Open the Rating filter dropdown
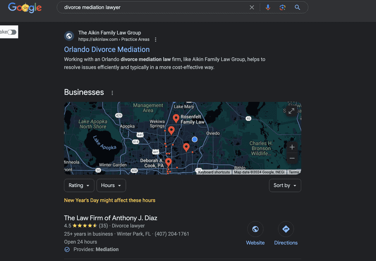 pos(79,185)
